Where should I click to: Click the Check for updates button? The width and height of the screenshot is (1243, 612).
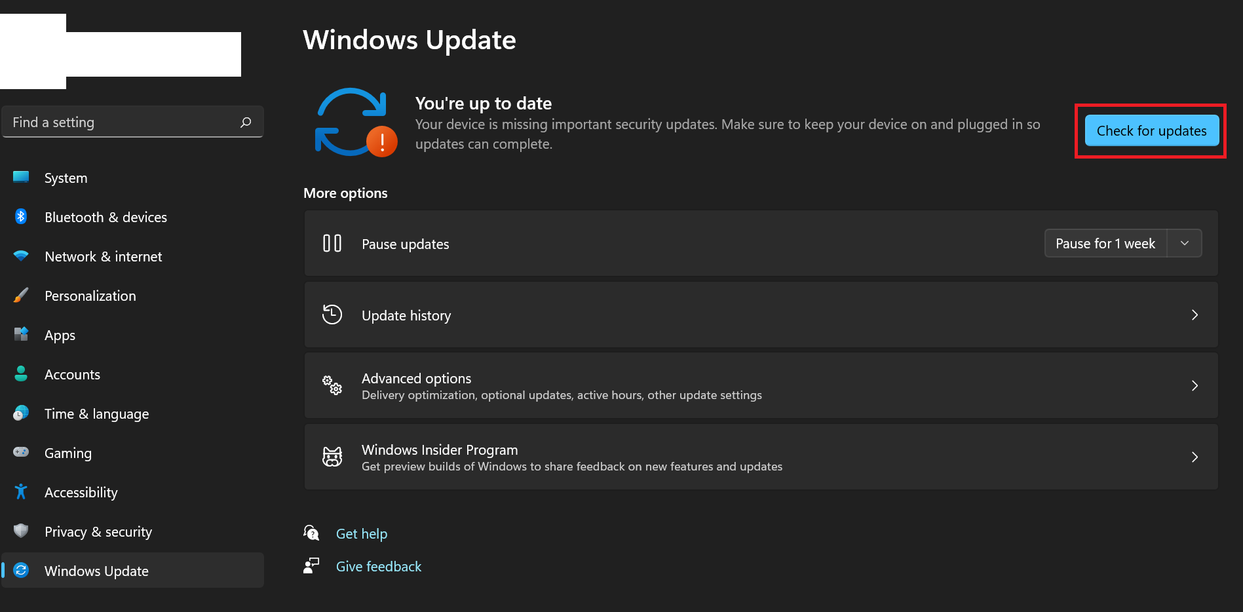[1151, 130]
